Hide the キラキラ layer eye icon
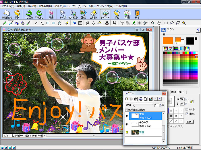The width and height of the screenshot is (201, 150). tap(127, 124)
